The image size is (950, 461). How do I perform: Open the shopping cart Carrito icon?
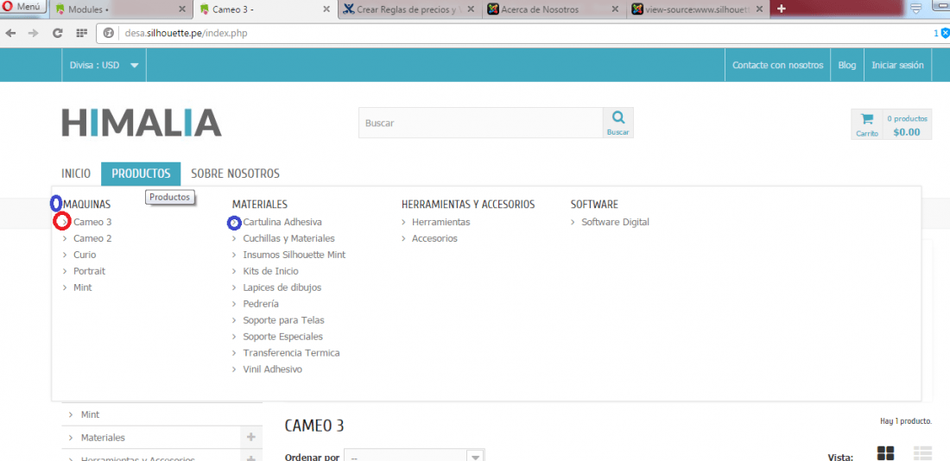pos(867,123)
